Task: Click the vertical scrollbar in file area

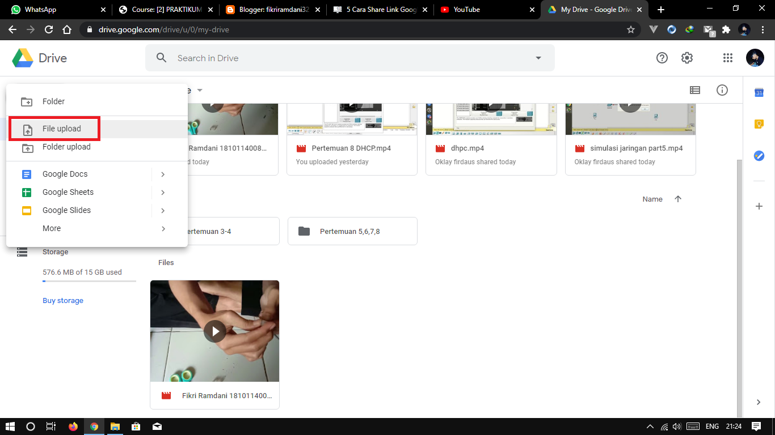Action: coord(739,288)
